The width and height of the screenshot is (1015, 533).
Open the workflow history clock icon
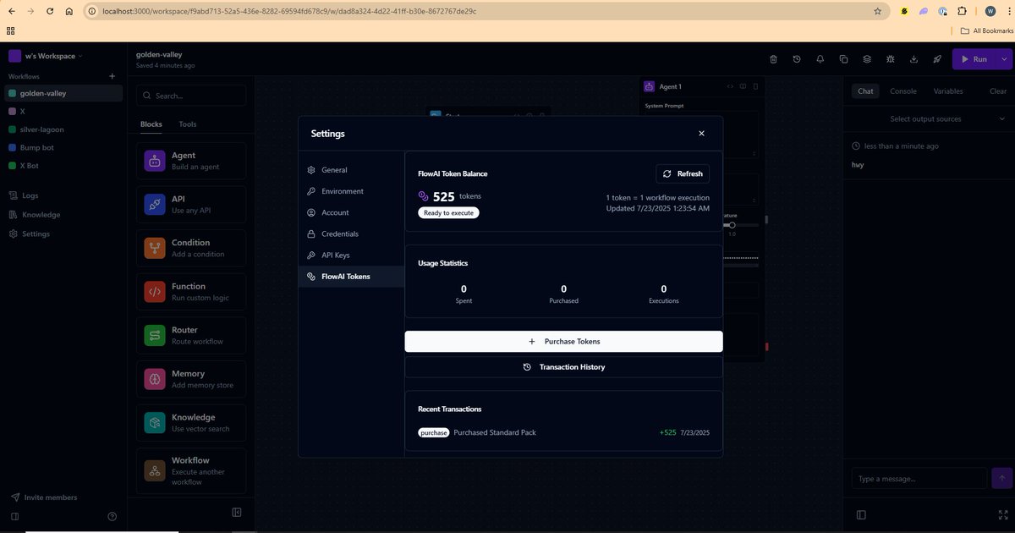tap(797, 59)
